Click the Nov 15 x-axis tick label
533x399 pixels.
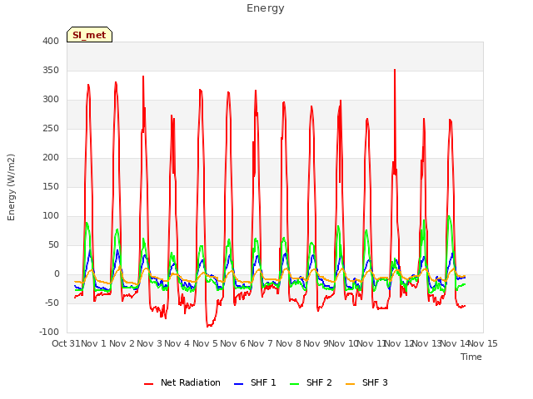tap(483, 343)
